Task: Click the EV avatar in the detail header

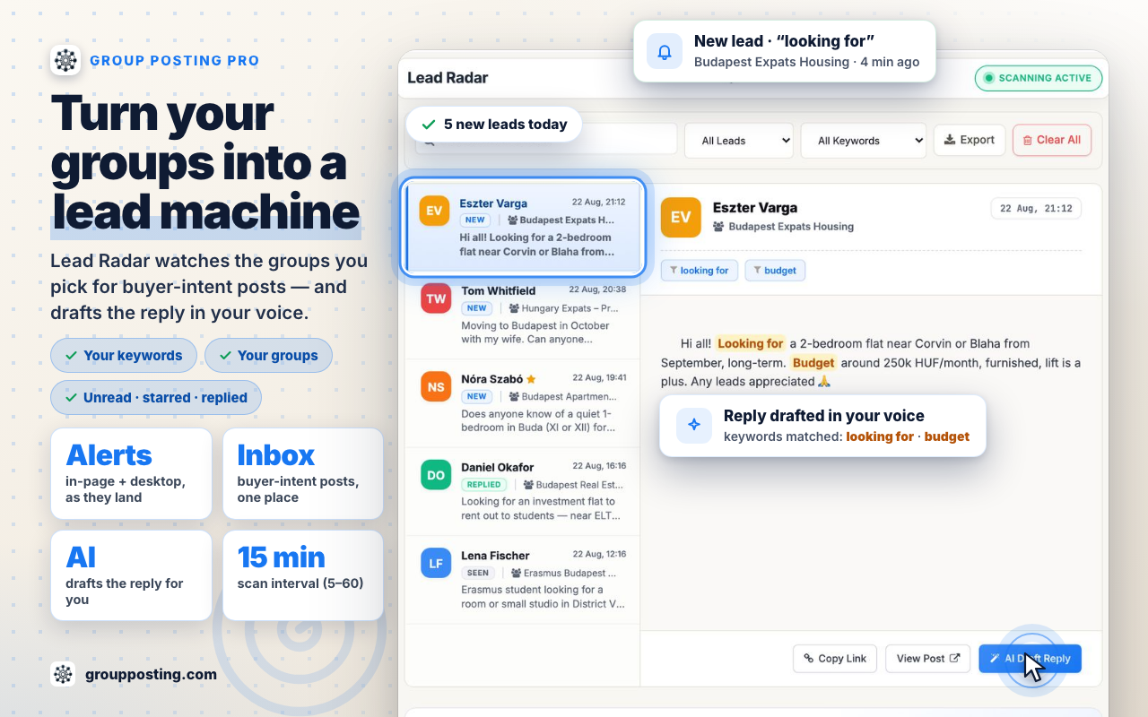Action: [x=681, y=217]
